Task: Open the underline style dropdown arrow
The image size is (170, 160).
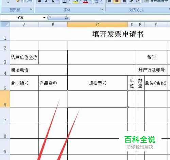Action: click(58, 1)
